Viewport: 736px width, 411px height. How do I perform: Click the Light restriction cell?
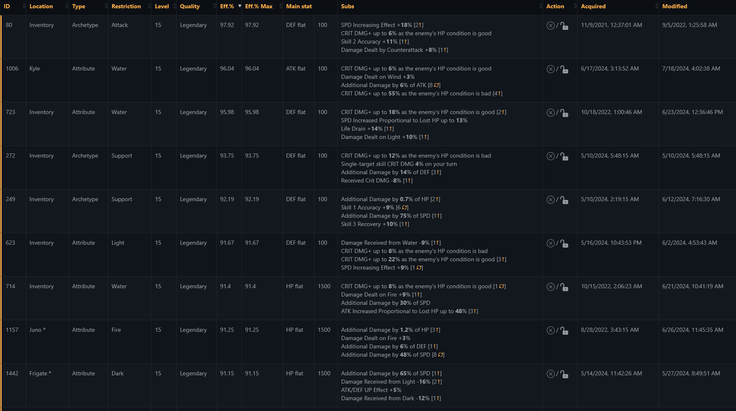click(x=118, y=243)
